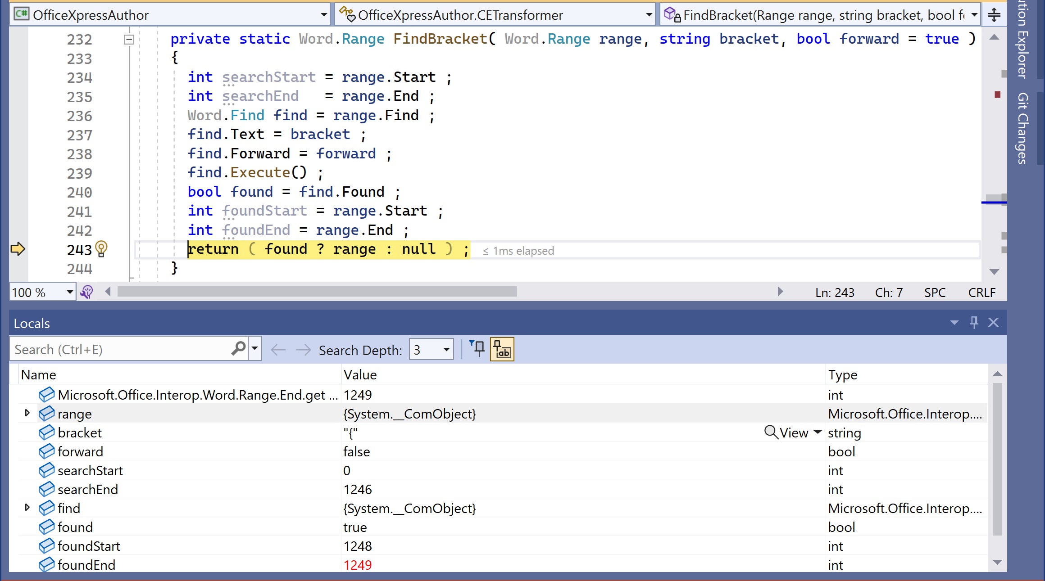Click the Locals vertical scroll down arrow
Image resolution: width=1045 pixels, height=581 pixels.
[997, 562]
